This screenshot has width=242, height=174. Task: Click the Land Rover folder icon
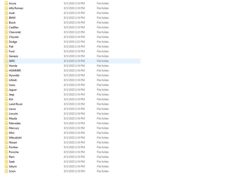tap(6, 104)
